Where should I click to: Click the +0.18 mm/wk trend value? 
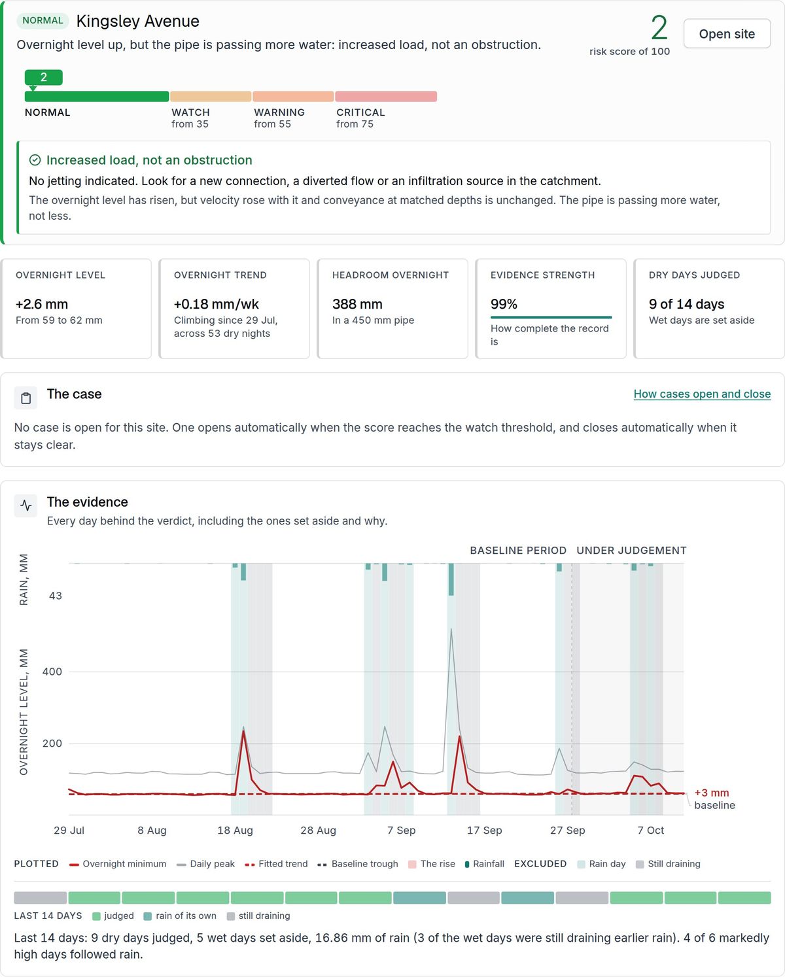click(x=217, y=304)
